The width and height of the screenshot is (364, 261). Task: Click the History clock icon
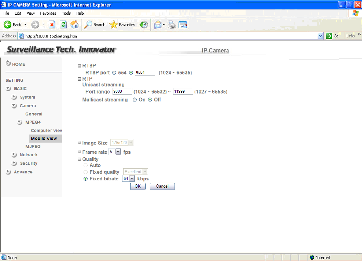point(144,25)
